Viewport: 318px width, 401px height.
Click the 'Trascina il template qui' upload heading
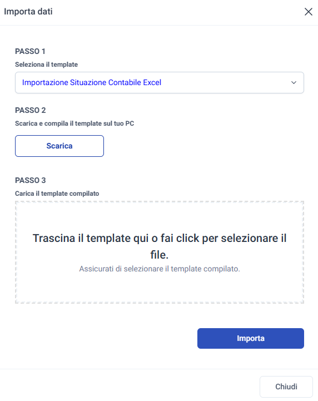click(x=159, y=246)
